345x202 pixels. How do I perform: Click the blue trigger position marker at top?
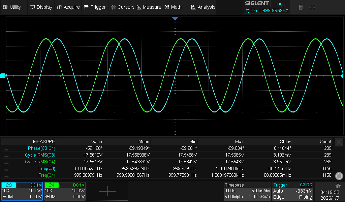pos(175,19)
